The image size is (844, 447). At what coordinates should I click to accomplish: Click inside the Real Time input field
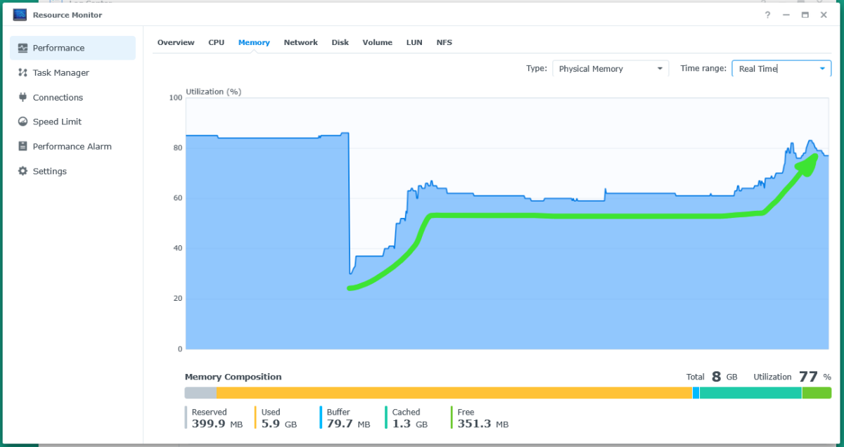click(772, 69)
